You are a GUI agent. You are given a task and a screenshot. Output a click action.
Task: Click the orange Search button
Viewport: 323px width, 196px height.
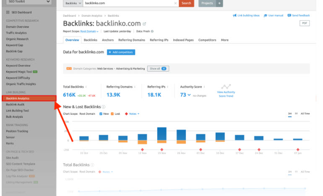[186, 3]
